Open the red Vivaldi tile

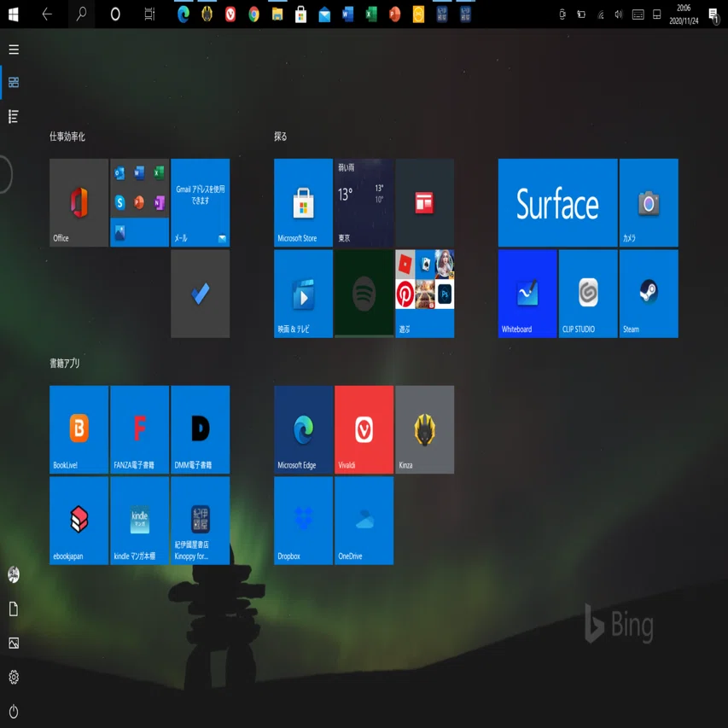[364, 429]
